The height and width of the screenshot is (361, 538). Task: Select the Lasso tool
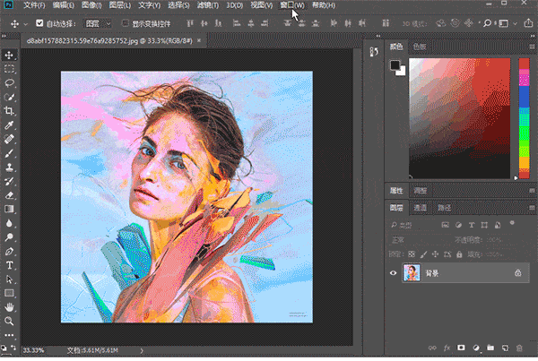(x=9, y=82)
